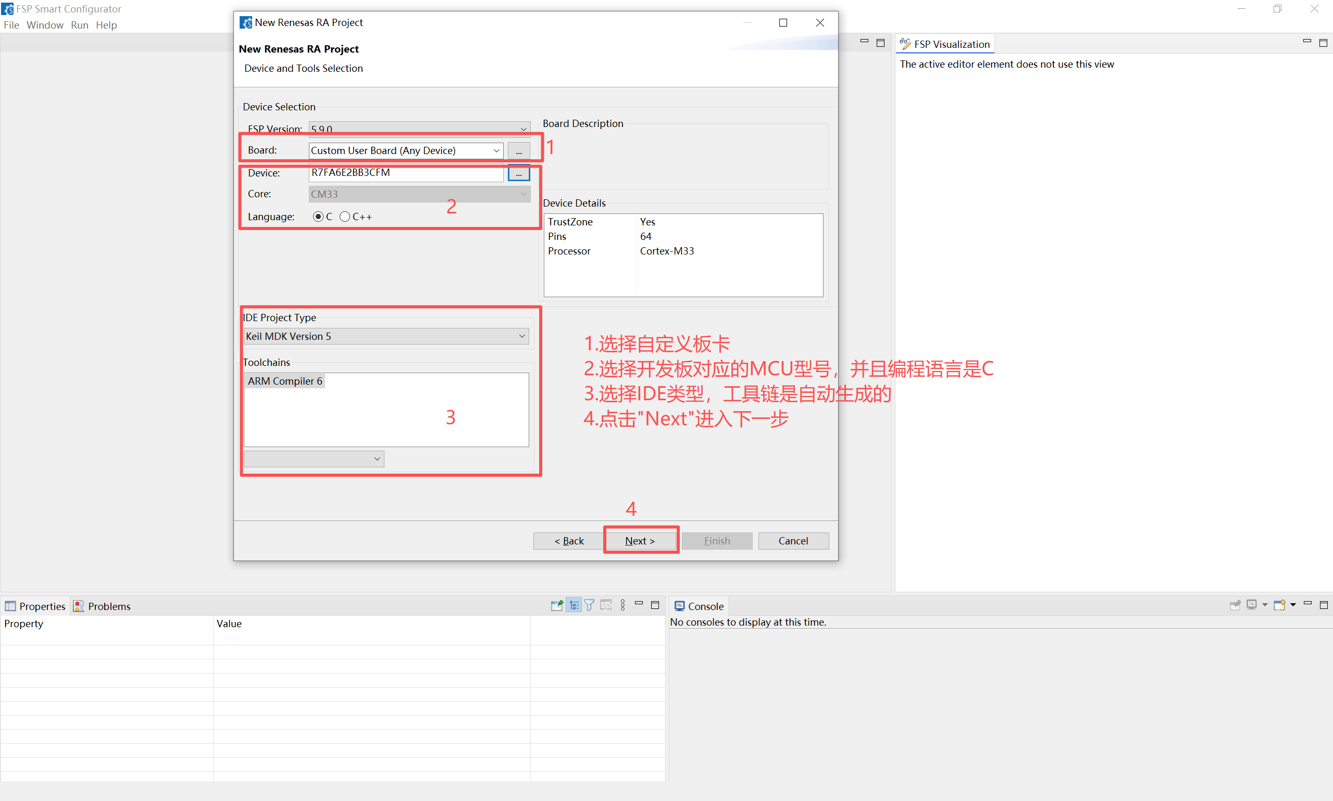Go back with the Back button
This screenshot has width=1333, height=801.
(x=568, y=541)
